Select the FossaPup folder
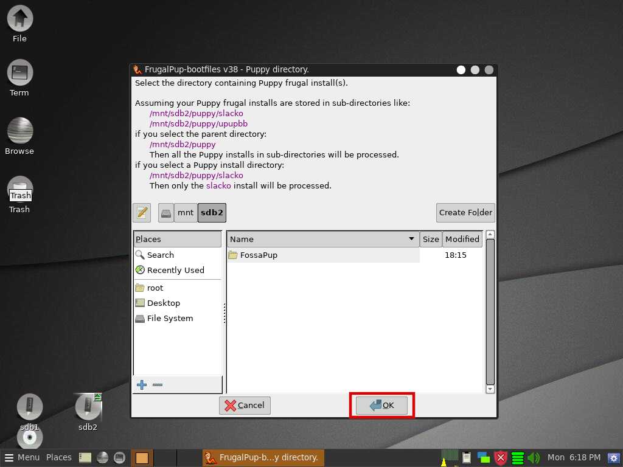 pos(259,255)
